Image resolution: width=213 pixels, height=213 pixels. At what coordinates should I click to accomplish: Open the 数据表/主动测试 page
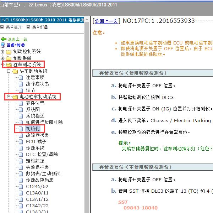[43, 173]
